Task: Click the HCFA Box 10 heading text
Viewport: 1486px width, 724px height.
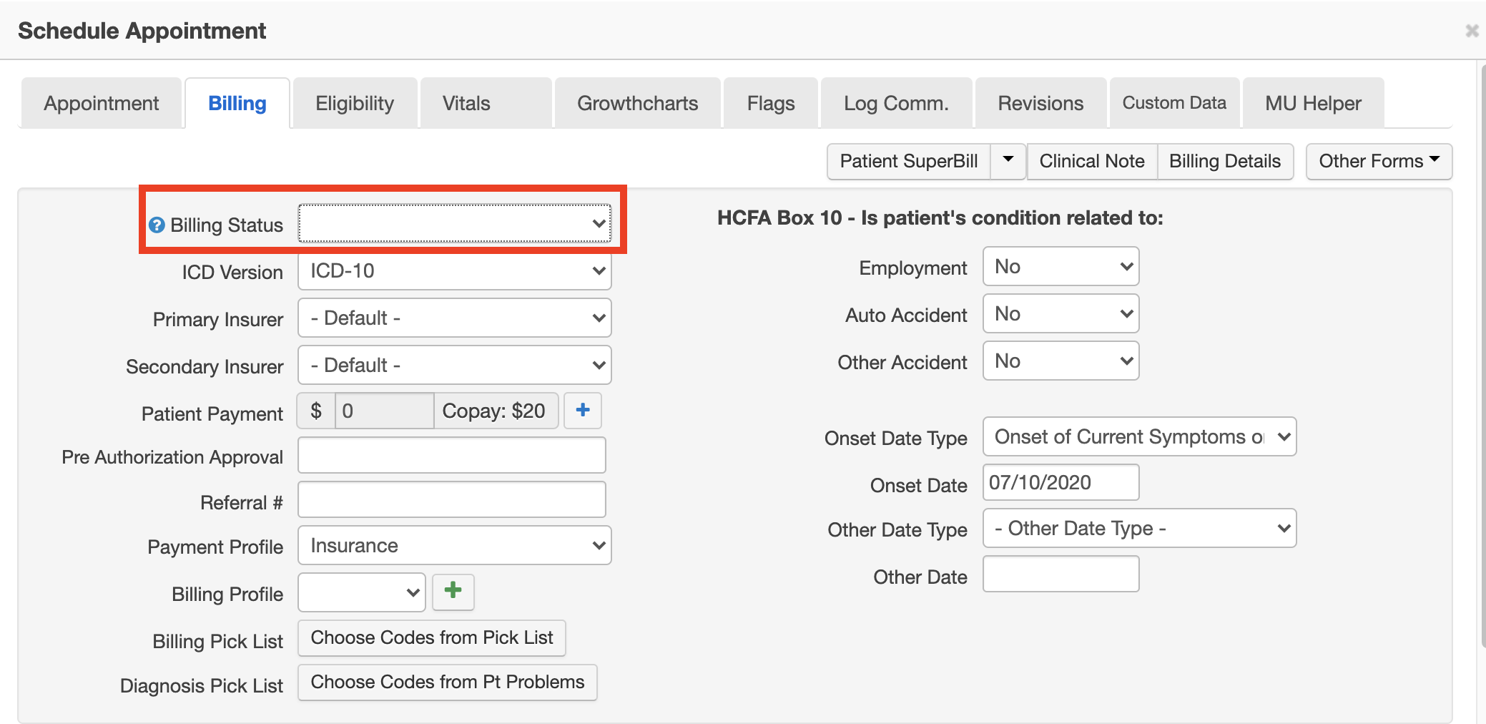Action: click(x=940, y=217)
